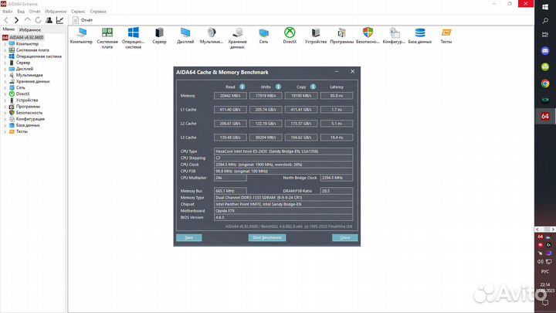Click the toolbar up arrow
The height and width of the screenshot is (313, 556).
[x=27, y=20]
